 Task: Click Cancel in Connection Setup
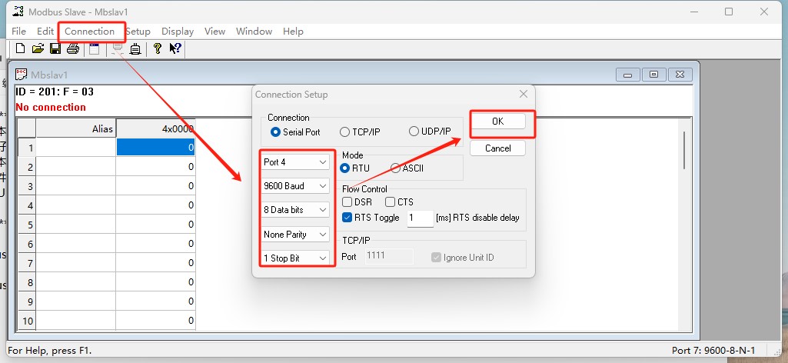point(497,148)
